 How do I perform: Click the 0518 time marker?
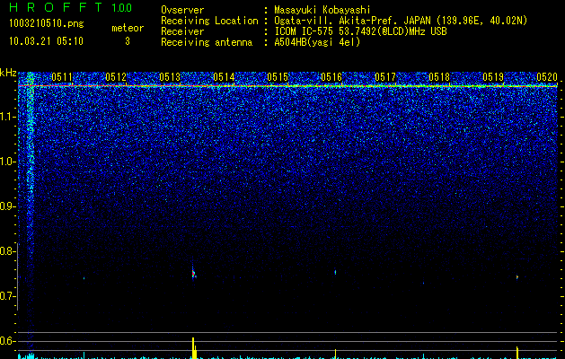click(x=439, y=77)
